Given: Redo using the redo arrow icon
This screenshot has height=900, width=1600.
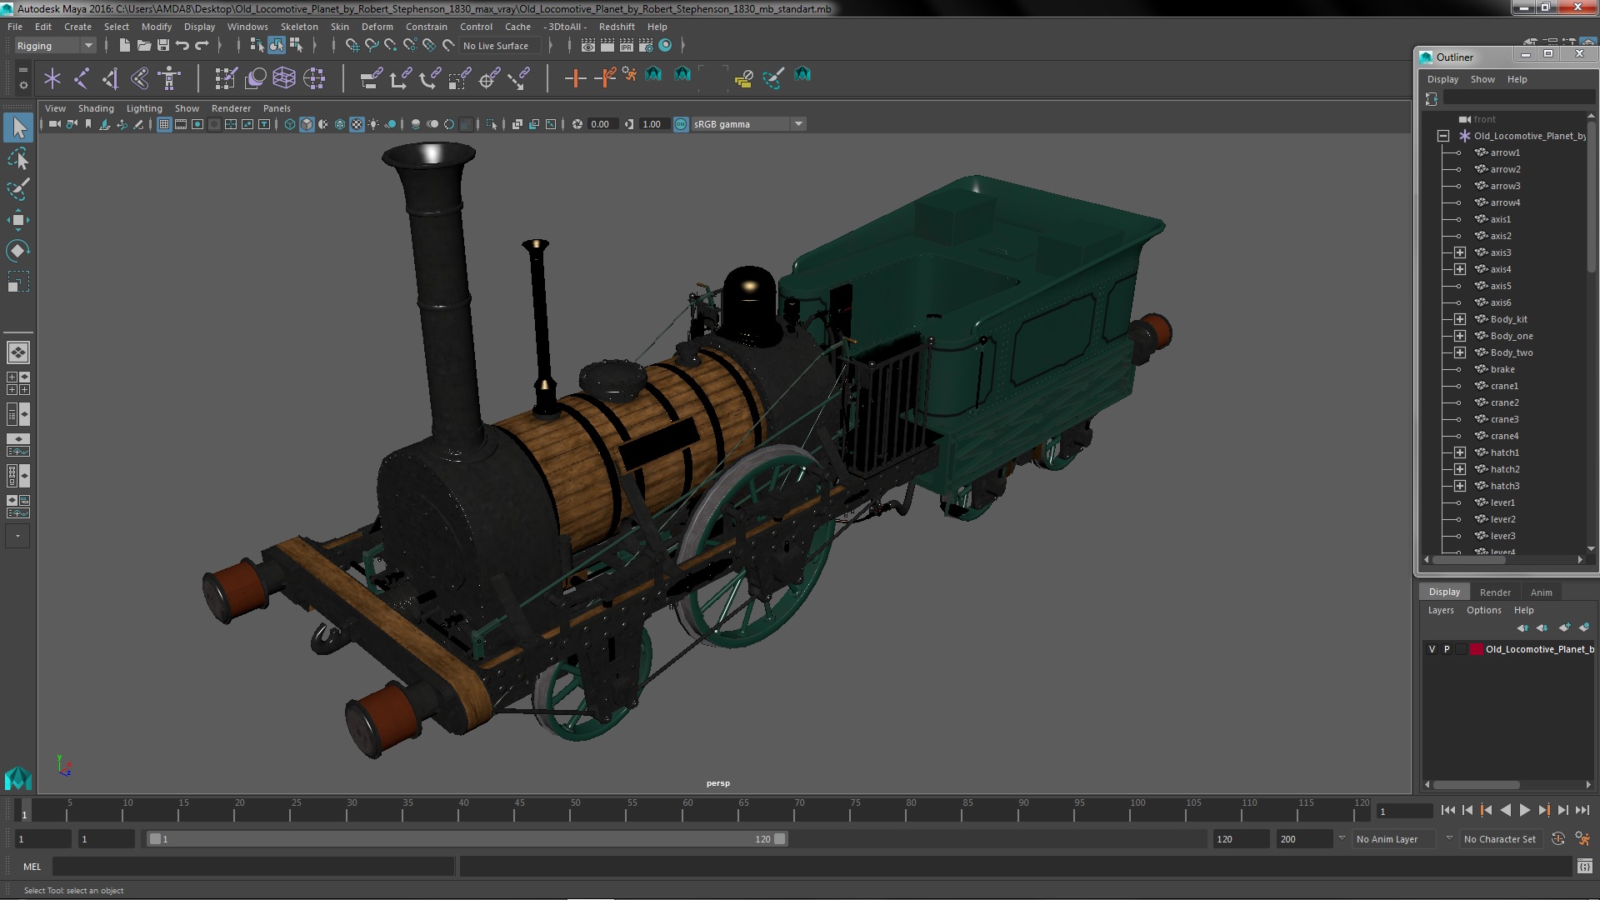Looking at the screenshot, I should click(x=202, y=45).
